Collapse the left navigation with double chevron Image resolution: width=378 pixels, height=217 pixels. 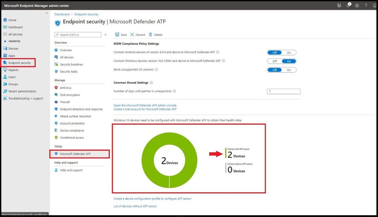pyautogui.click(x=47, y=13)
